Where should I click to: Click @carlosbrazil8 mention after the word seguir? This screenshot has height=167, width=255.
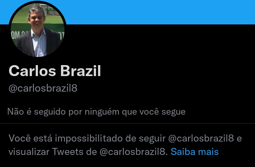tap(201, 138)
